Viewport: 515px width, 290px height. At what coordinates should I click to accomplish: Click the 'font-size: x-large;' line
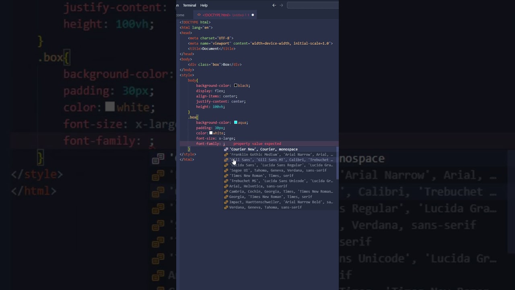[x=216, y=139]
